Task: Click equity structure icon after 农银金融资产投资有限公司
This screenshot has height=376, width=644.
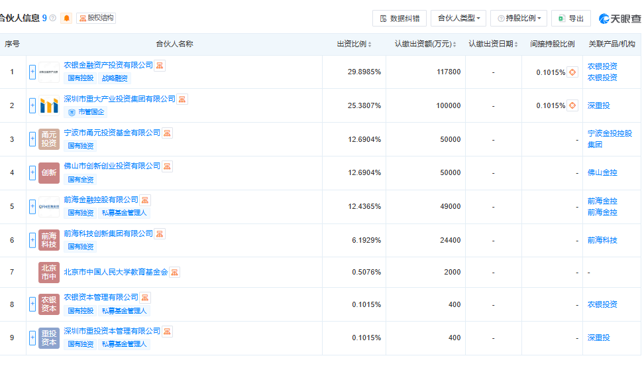Action: 160,66
